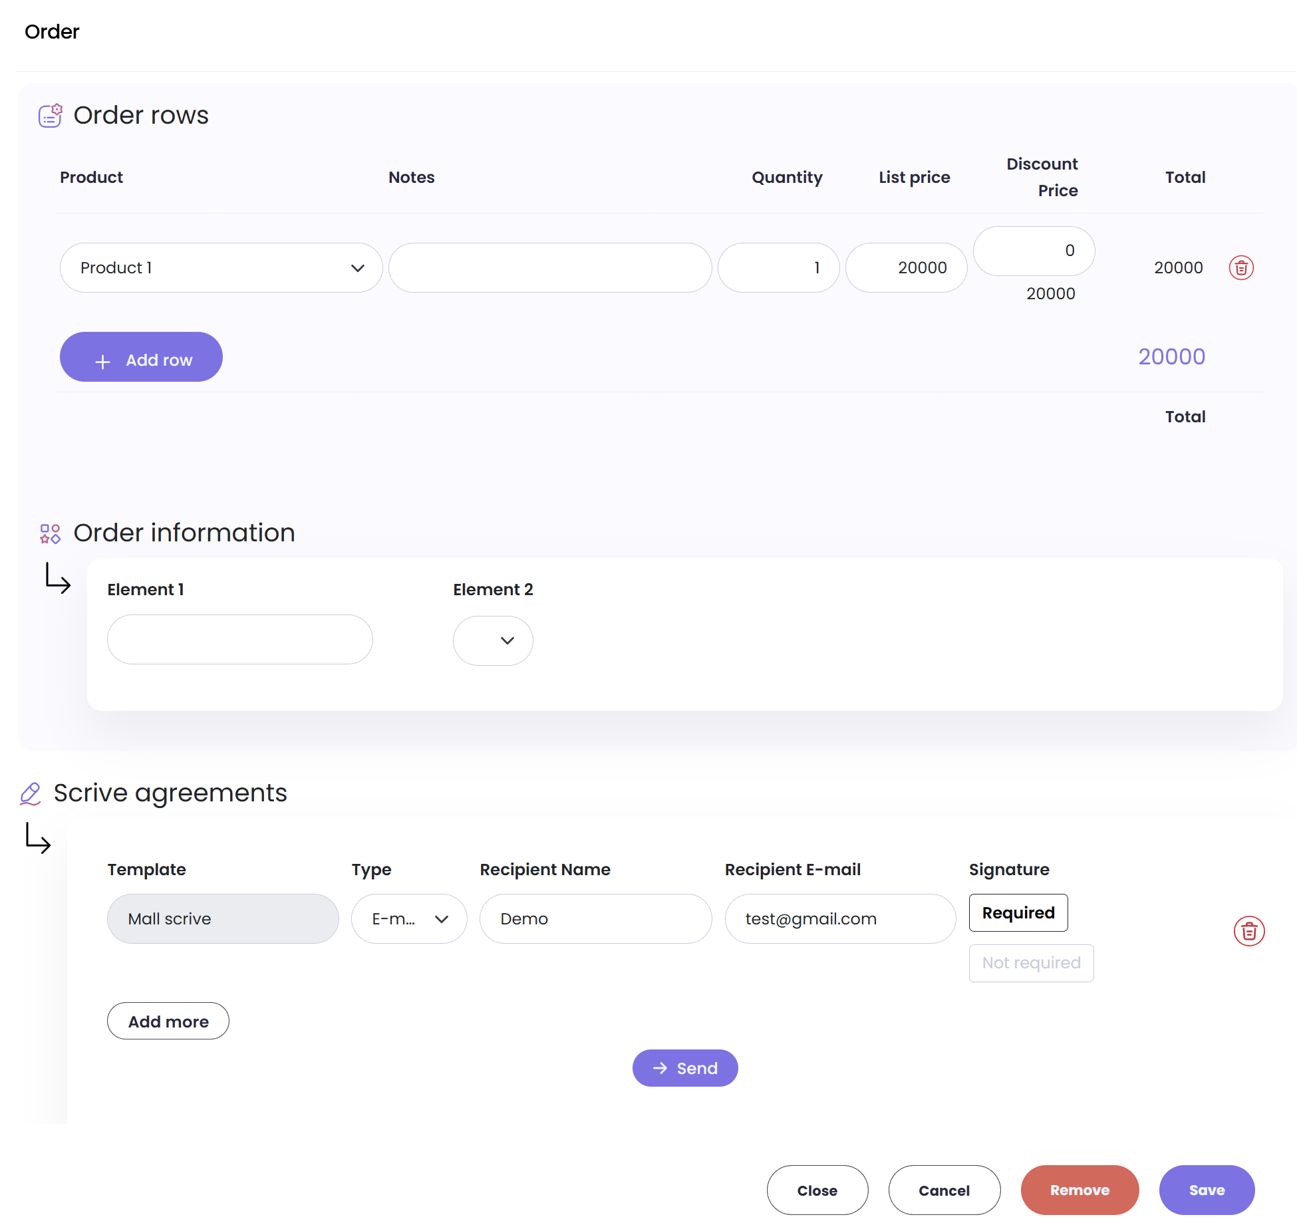Viewport: 1297px width, 1227px height.
Task: Click the Order rows section icon
Action: coord(50,115)
